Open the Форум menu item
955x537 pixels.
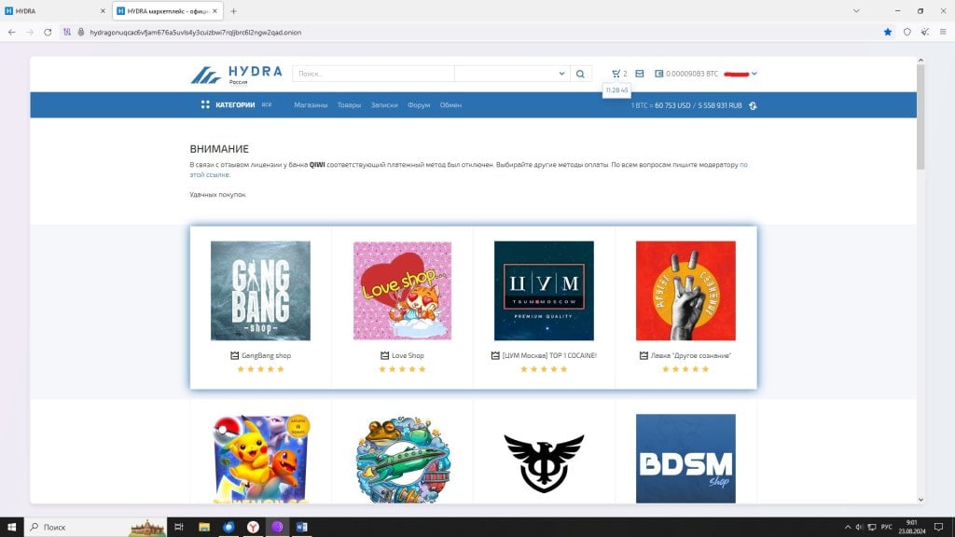419,105
